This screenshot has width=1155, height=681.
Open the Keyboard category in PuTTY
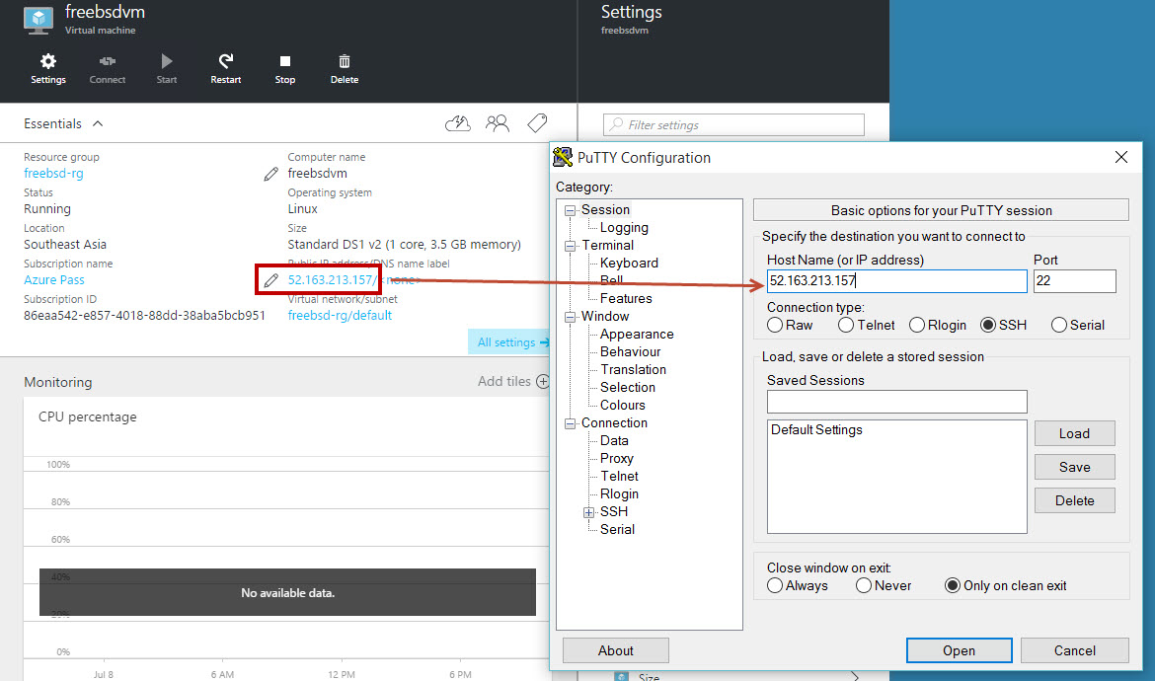[629, 263]
